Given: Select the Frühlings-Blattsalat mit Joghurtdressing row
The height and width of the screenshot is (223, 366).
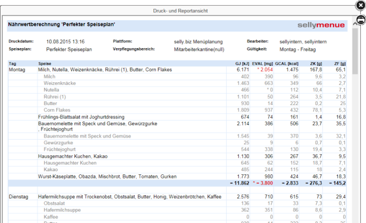Looking at the screenshot, I should click(x=81, y=116).
